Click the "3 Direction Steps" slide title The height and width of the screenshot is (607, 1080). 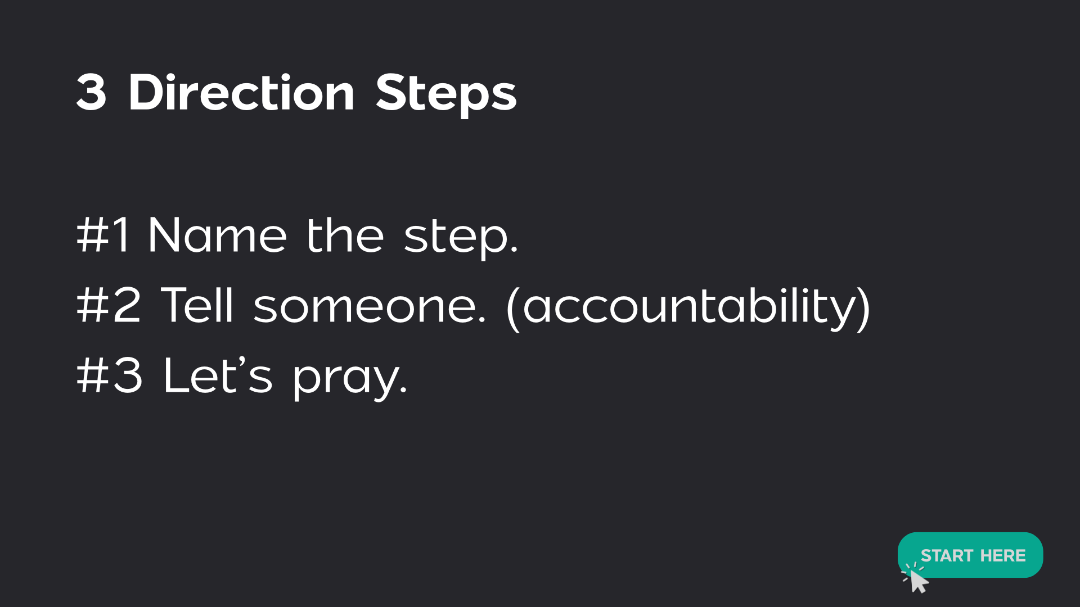(296, 93)
